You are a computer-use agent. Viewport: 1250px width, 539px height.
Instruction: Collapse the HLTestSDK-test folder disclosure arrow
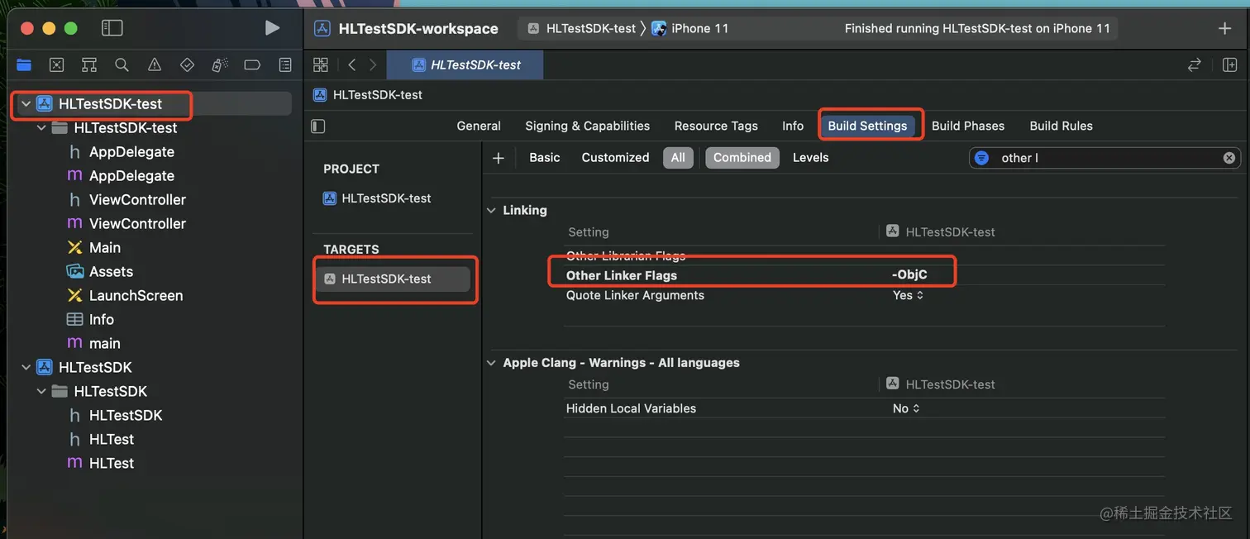tap(41, 127)
